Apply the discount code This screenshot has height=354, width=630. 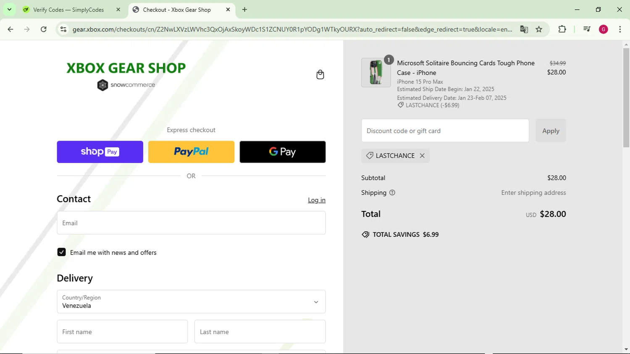[x=551, y=131]
